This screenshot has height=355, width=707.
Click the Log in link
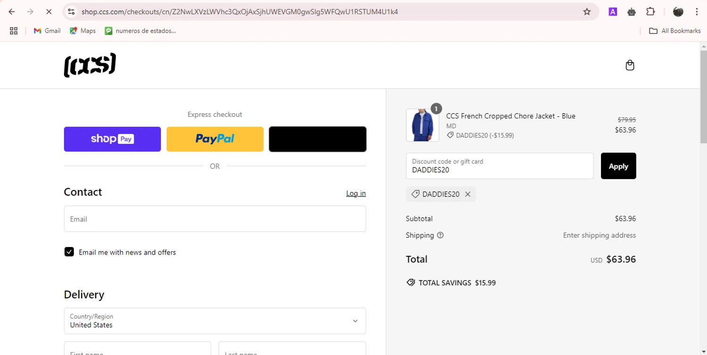[356, 193]
